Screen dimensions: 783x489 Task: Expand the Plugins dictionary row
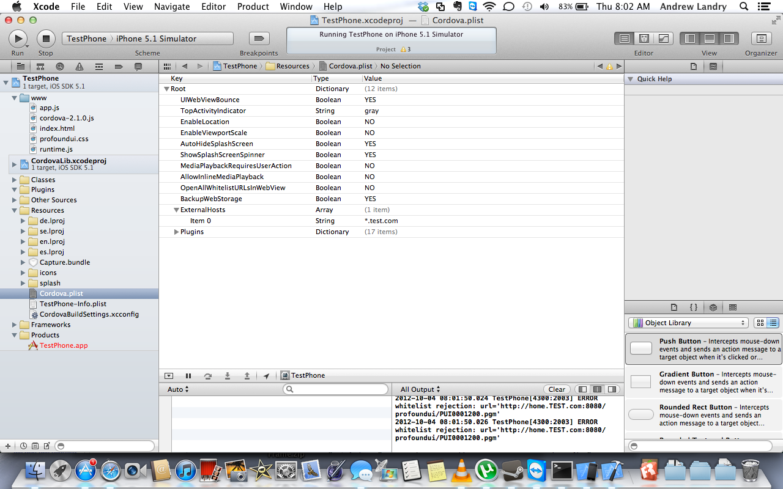pyautogui.click(x=176, y=232)
